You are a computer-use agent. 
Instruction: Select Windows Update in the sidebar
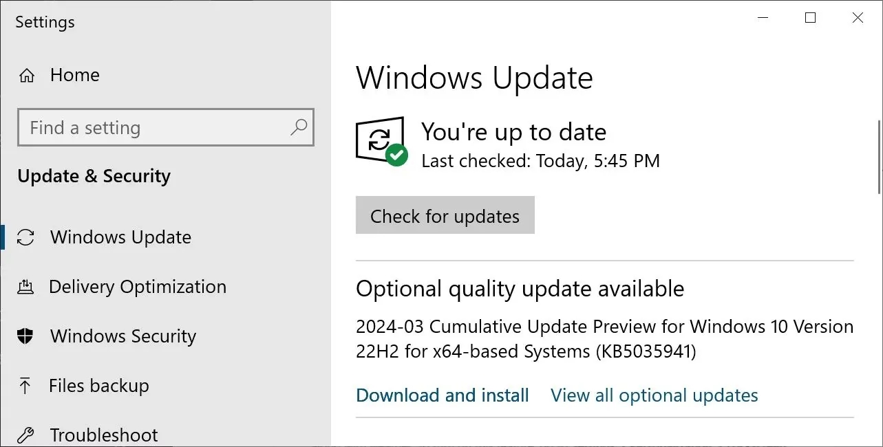click(x=120, y=237)
